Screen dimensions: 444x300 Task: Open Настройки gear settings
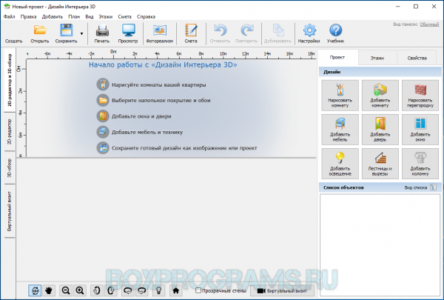pyautogui.click(x=309, y=33)
